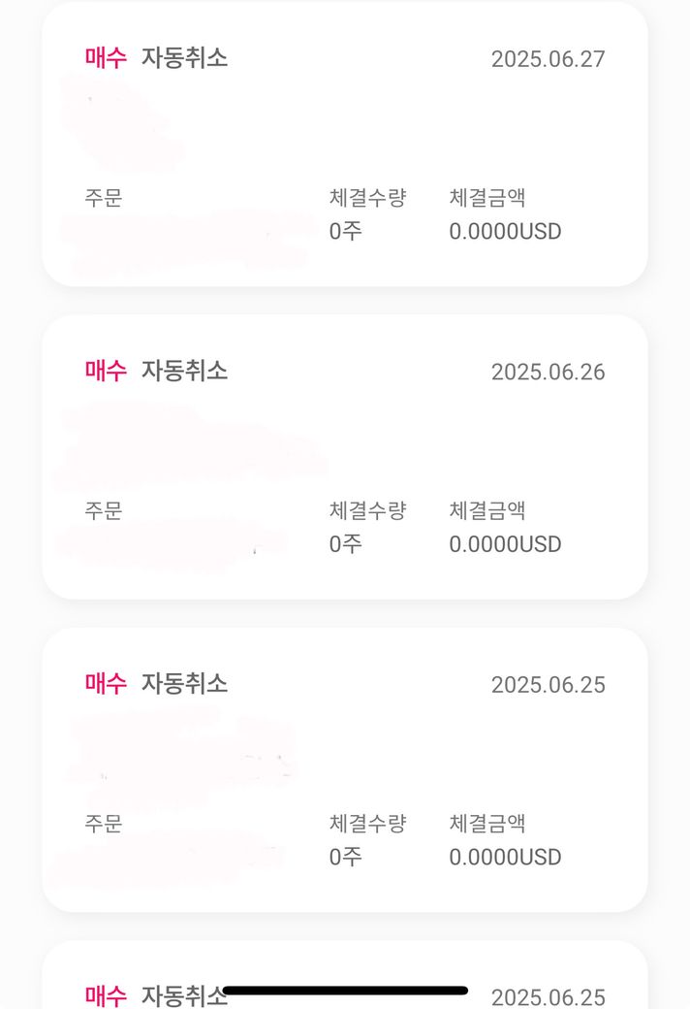Tap 매수 on the partially visible bottom order card
This screenshot has height=1009, width=690.
(106, 995)
